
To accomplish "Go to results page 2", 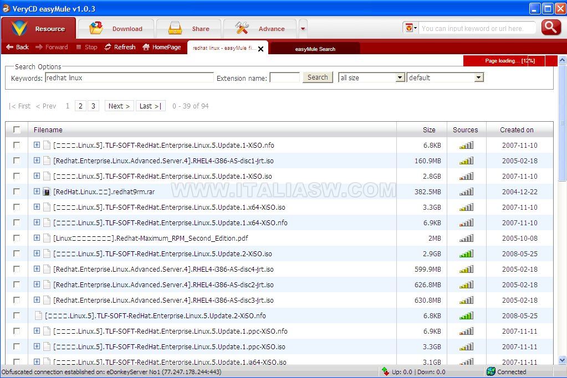I will [x=80, y=106].
